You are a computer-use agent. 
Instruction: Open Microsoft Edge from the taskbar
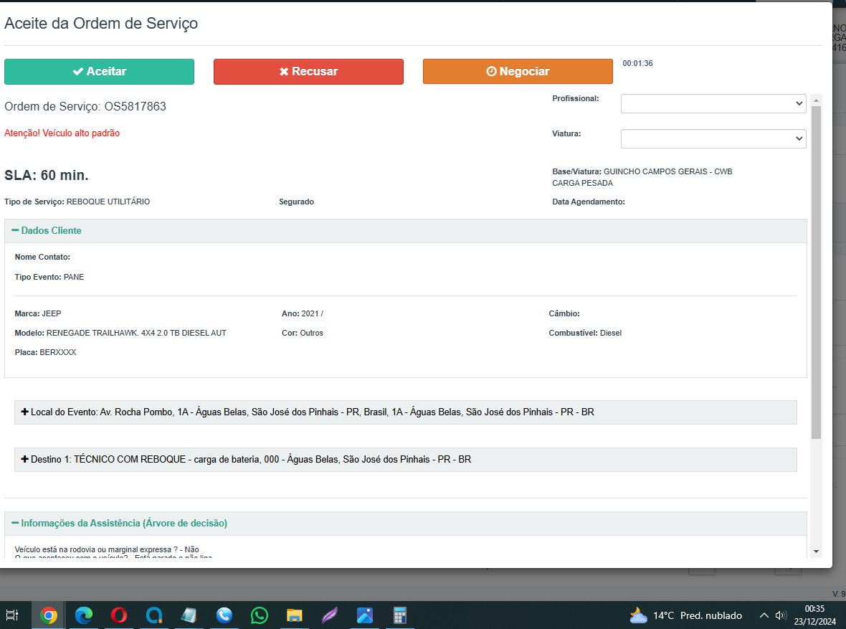[84, 615]
